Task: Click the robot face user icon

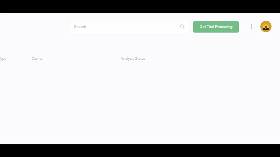Action: (266, 27)
